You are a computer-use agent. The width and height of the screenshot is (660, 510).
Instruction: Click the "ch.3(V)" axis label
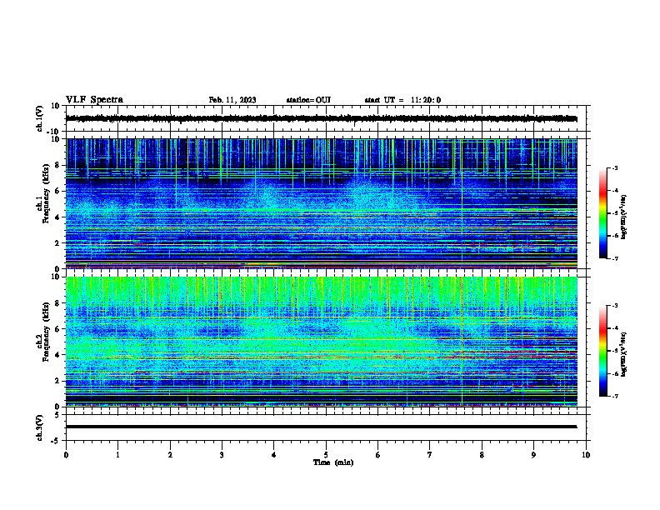pyautogui.click(x=40, y=427)
